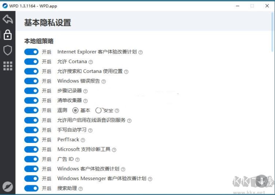
Task: Toggle Microsoft 支持诊断工具 switch
Action: point(31,149)
